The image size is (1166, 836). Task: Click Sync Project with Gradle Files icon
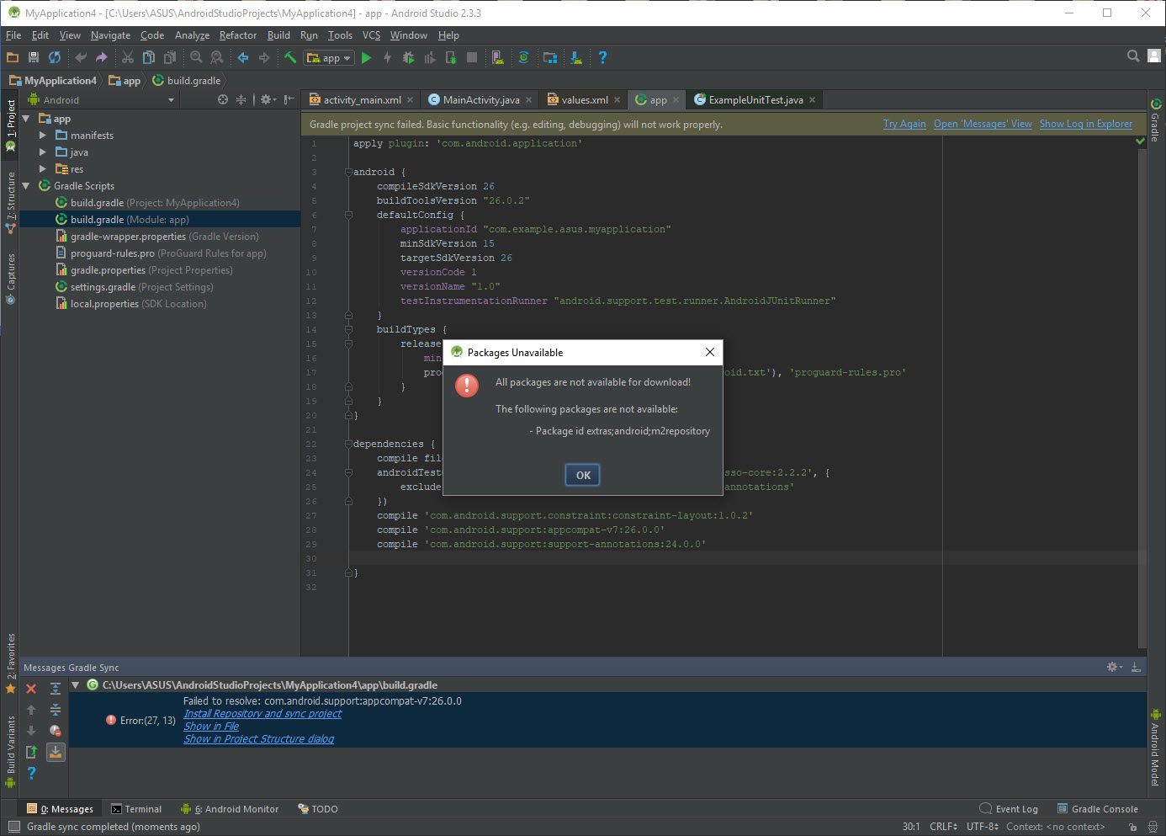523,57
